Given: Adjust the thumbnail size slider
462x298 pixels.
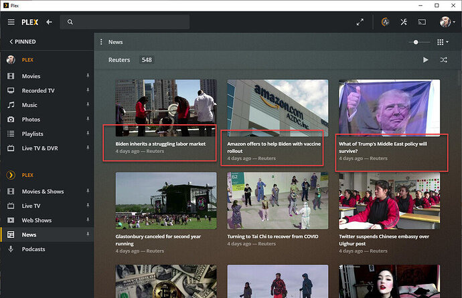Looking at the screenshot, I should (416, 42).
